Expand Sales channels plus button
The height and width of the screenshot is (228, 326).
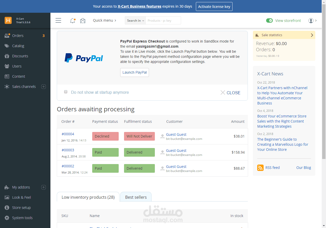(x=44, y=87)
